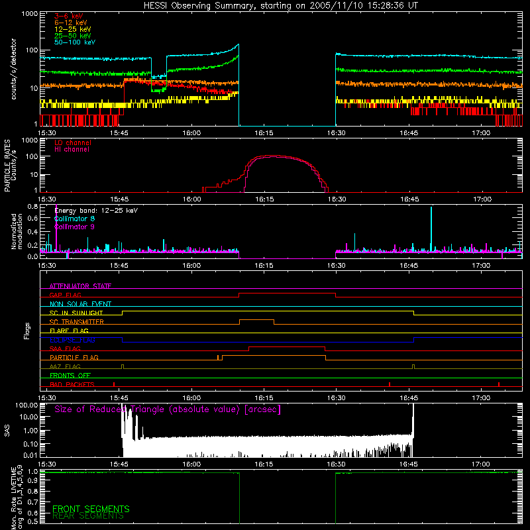Click the 16:15 tick under the counts plot
This screenshot has width=530, height=530.
[x=264, y=133]
